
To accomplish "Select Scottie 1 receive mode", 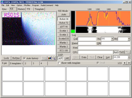I will (x=64, y=31).
